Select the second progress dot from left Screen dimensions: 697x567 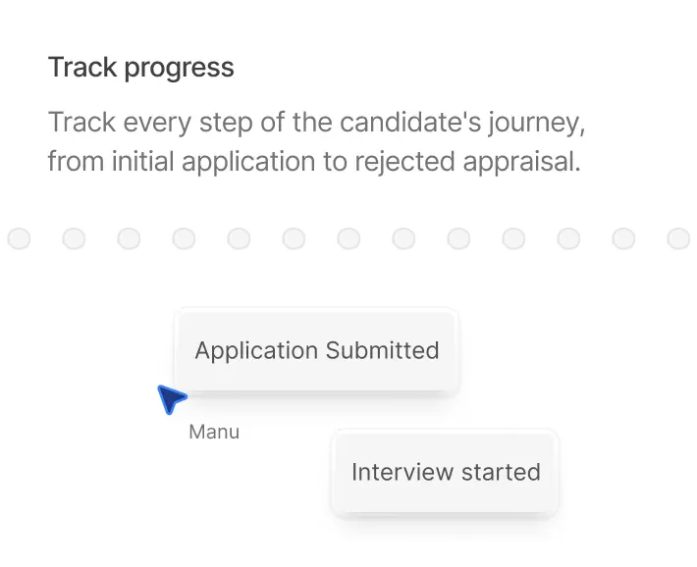74,238
